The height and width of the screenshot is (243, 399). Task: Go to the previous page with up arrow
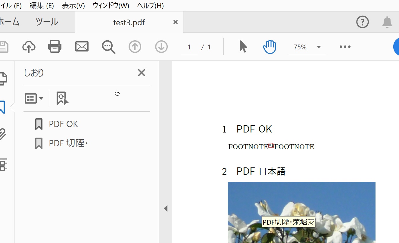point(135,47)
